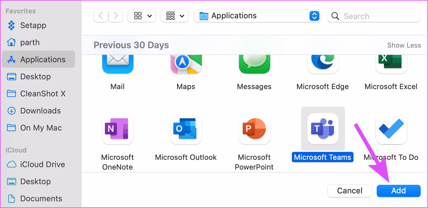
Task: Click the Microsoft Edge name label
Action: pos(323,86)
